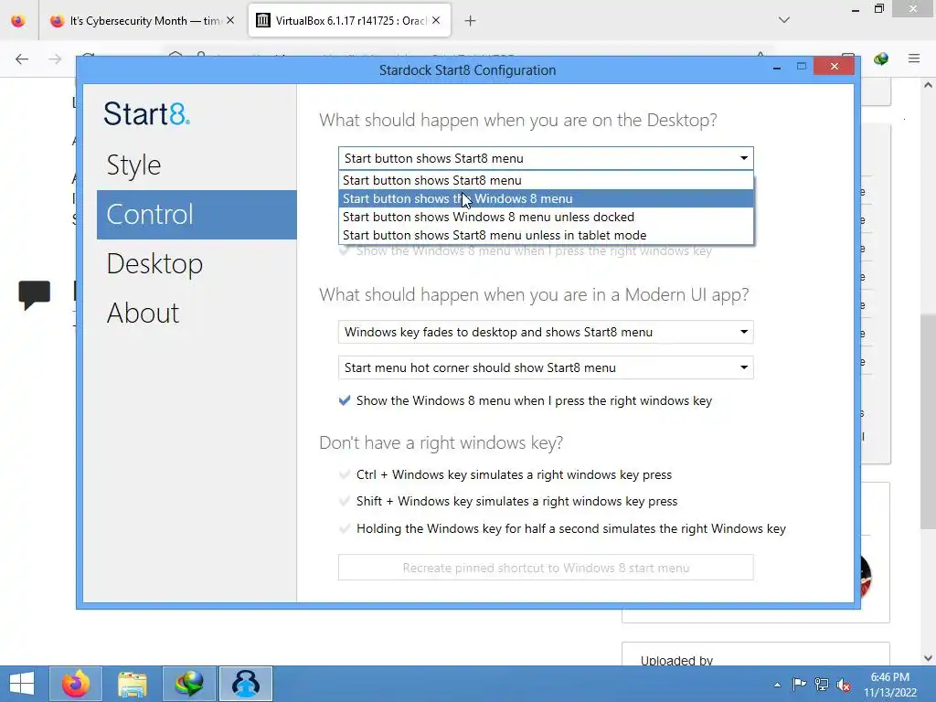Image resolution: width=936 pixels, height=702 pixels.
Task: Open 'Start menu hot corner' dropdown
Action: [546, 367]
